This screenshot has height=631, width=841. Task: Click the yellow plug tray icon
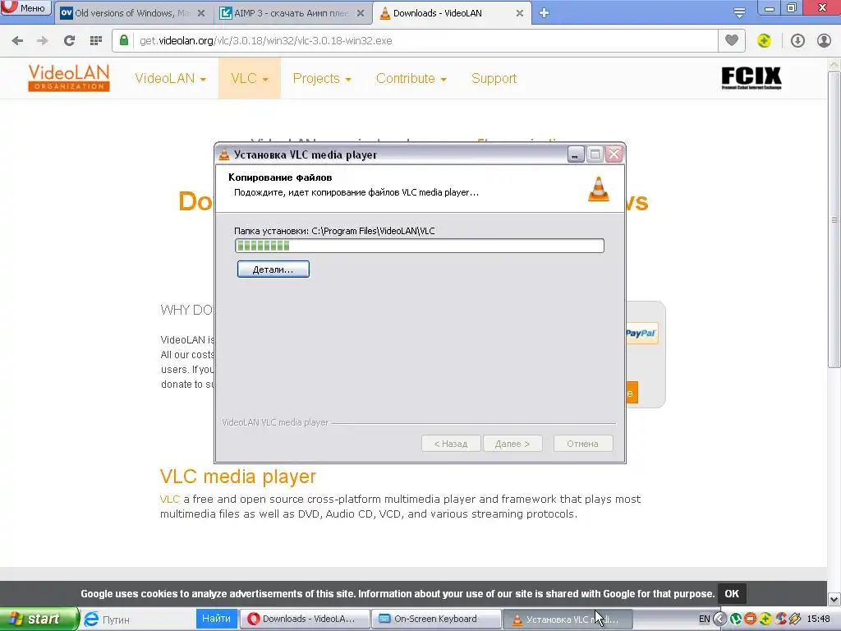(x=795, y=619)
